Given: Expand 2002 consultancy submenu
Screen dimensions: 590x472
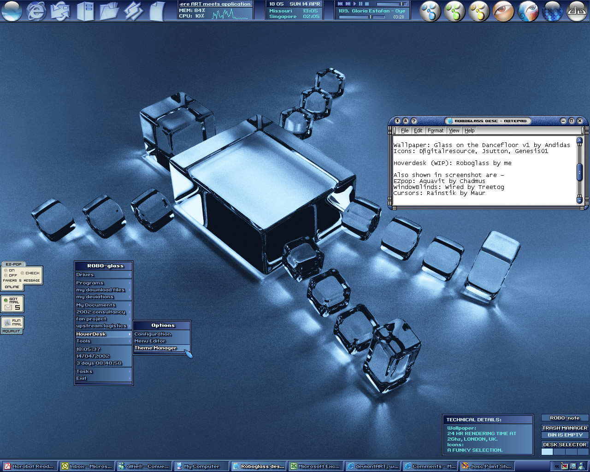Looking at the screenshot, I should 103,312.
